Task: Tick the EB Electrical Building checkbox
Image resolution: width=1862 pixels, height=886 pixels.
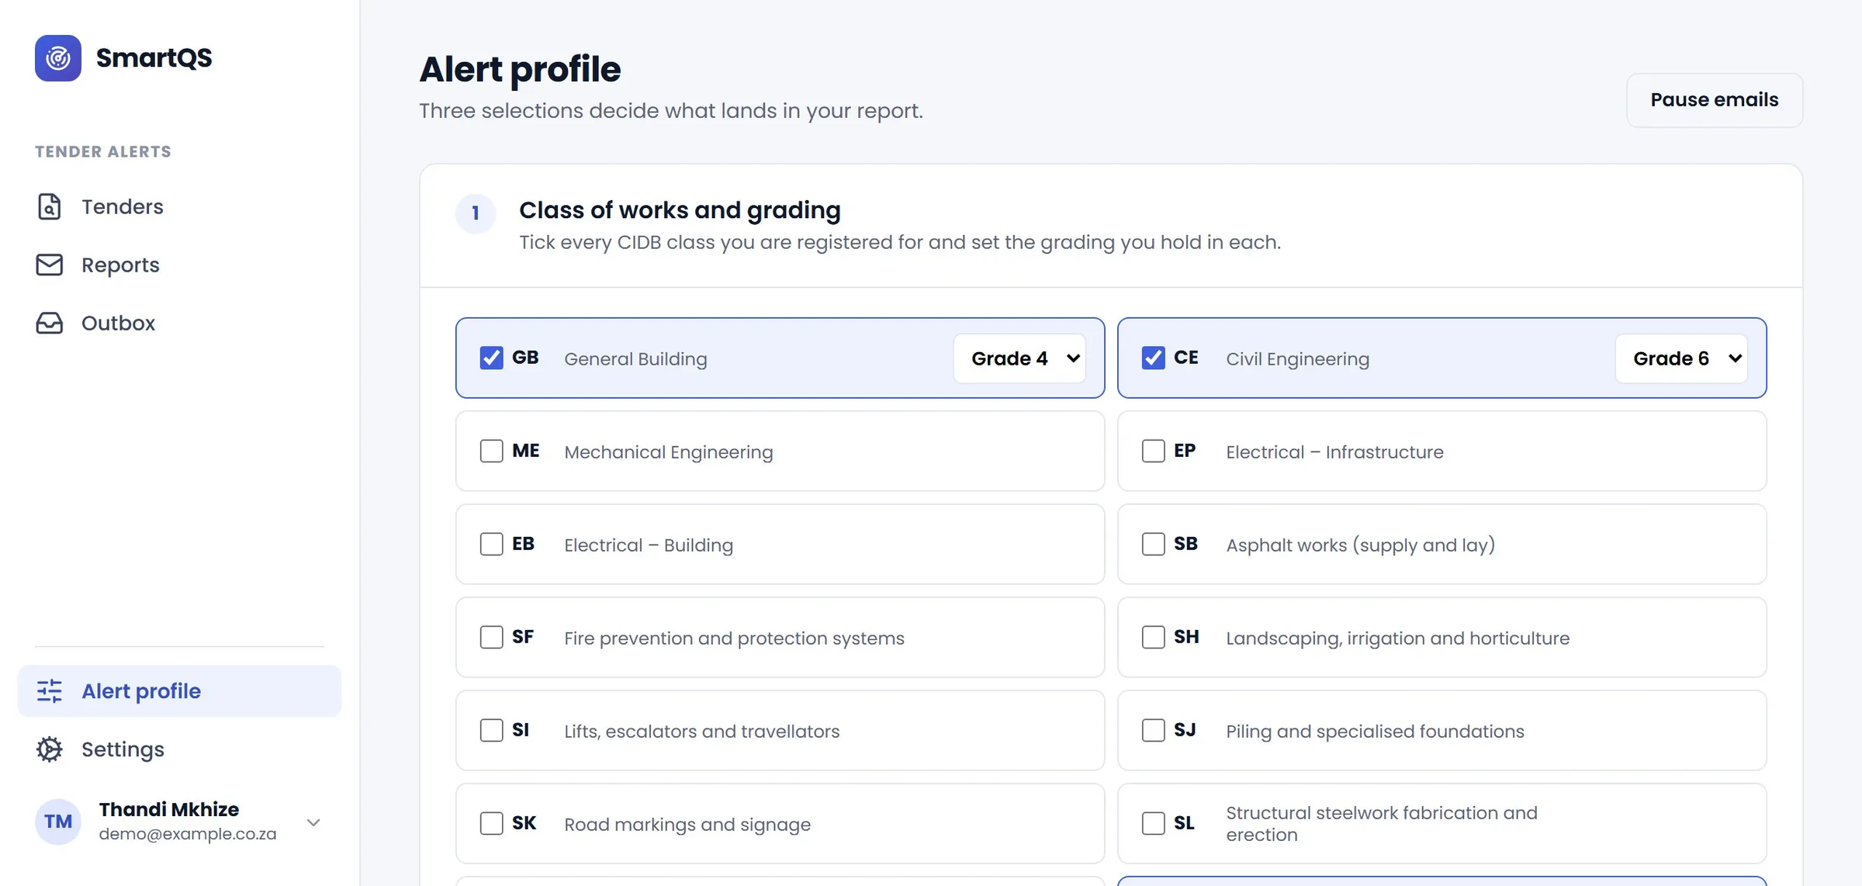Action: tap(491, 544)
